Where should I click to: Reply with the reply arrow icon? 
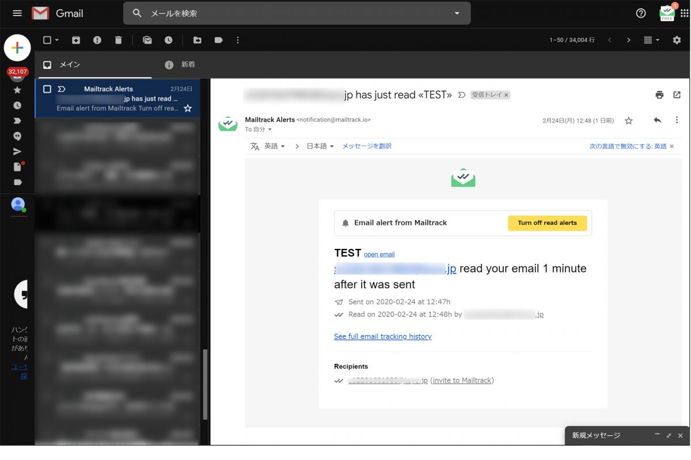pos(658,120)
